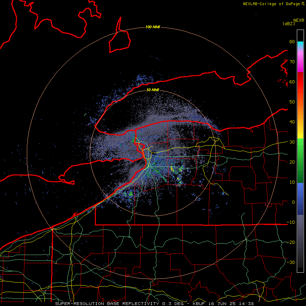Click the -20 value on the dBZ scale
This screenshot has width=306, height=306.
291,242
